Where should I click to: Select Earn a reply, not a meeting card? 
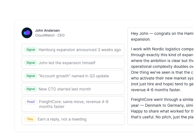(73, 119)
